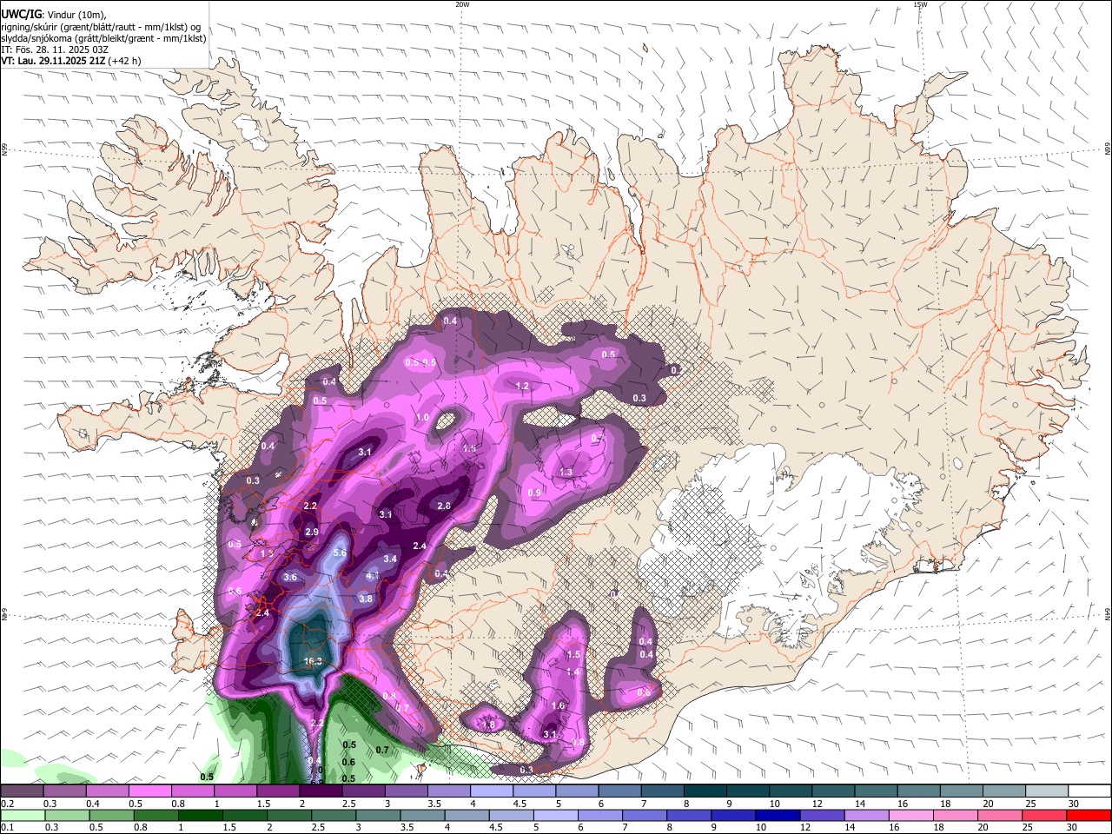
Task: Click the 5.6 value on the map
Action: (x=340, y=553)
